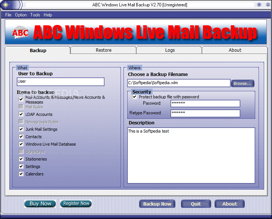Uncheck the Settings checkbox
The image size is (272, 219).
pos(21,166)
